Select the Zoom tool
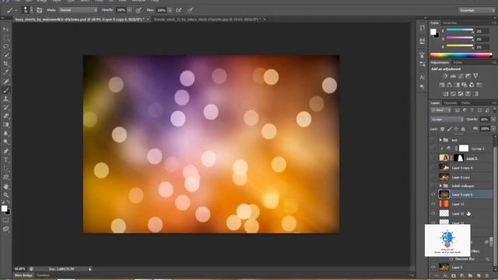This screenshot has width=498, height=280. click(5, 195)
